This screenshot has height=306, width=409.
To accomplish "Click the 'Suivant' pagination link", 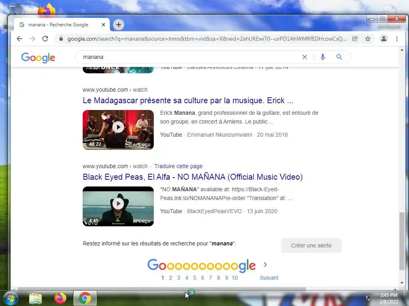I will tap(269, 278).
